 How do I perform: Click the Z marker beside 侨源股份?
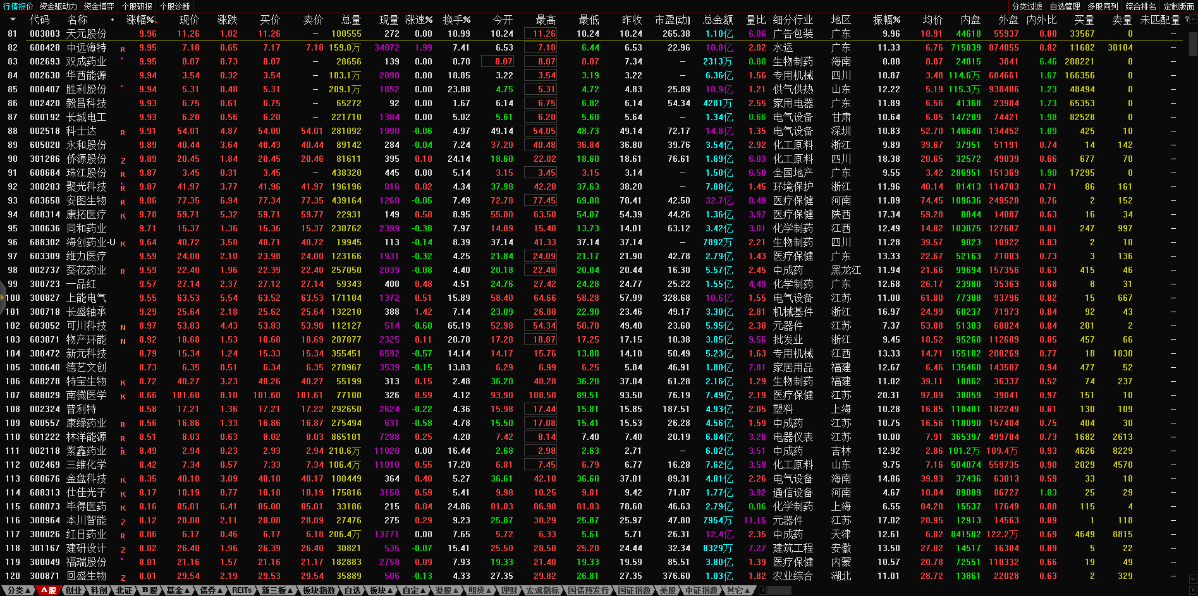click(123, 161)
